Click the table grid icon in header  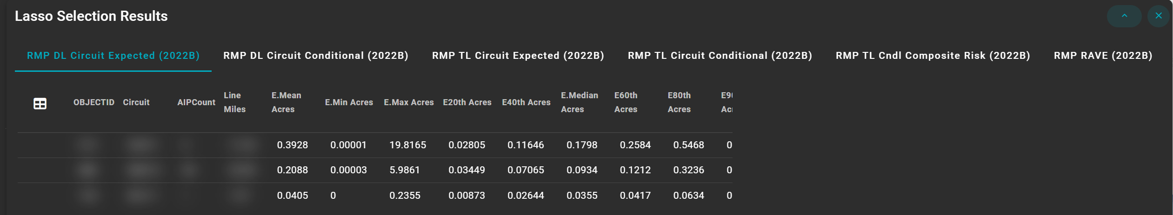(x=40, y=103)
